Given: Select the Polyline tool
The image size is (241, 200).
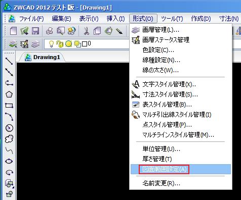Looking at the screenshot, I should (9, 83).
